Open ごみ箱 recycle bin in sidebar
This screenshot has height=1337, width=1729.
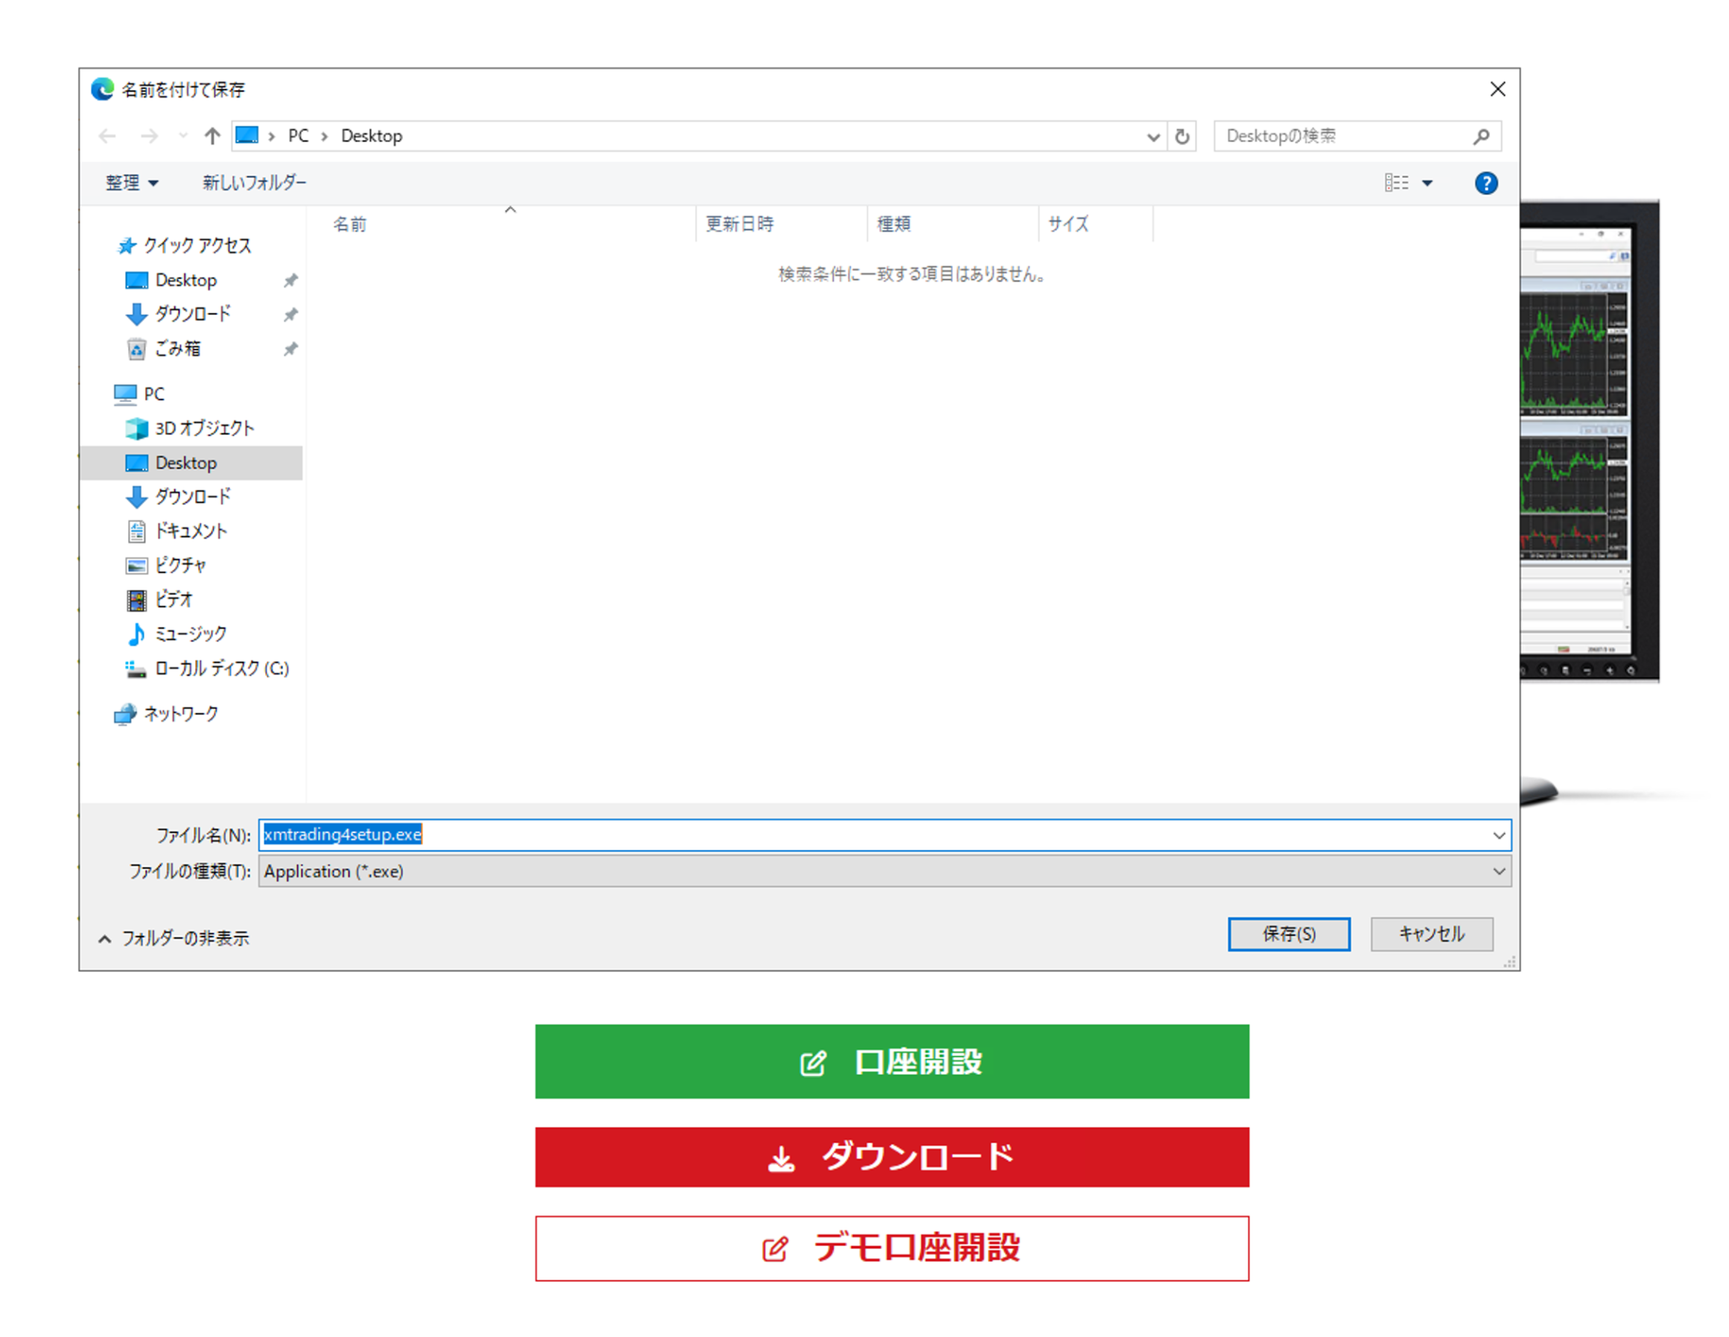click(177, 348)
